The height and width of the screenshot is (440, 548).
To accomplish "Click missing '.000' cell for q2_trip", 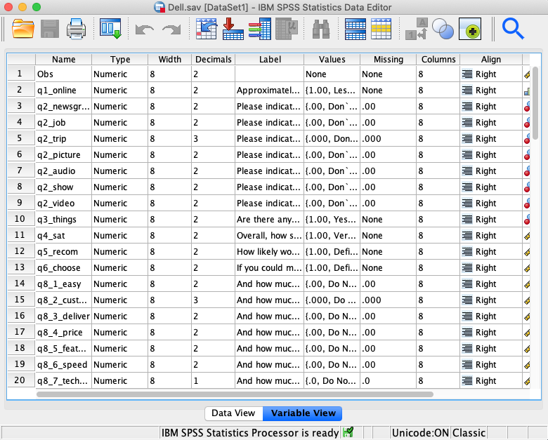I will [x=389, y=139].
